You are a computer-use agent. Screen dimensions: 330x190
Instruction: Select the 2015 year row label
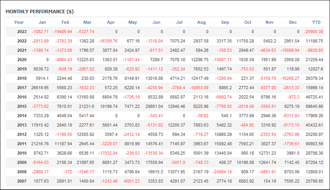[22, 107]
